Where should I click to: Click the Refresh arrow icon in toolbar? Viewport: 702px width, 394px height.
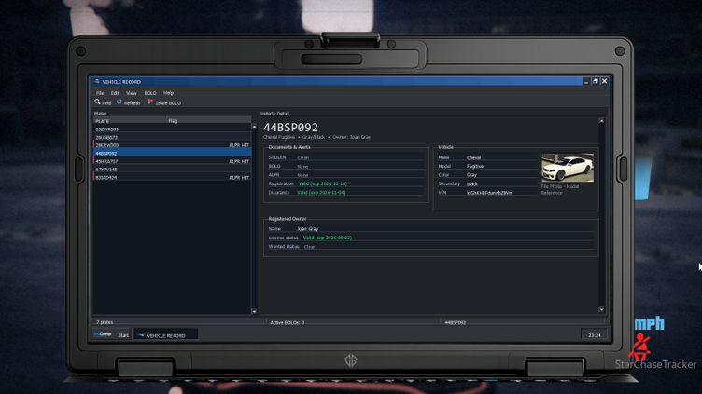pos(119,102)
